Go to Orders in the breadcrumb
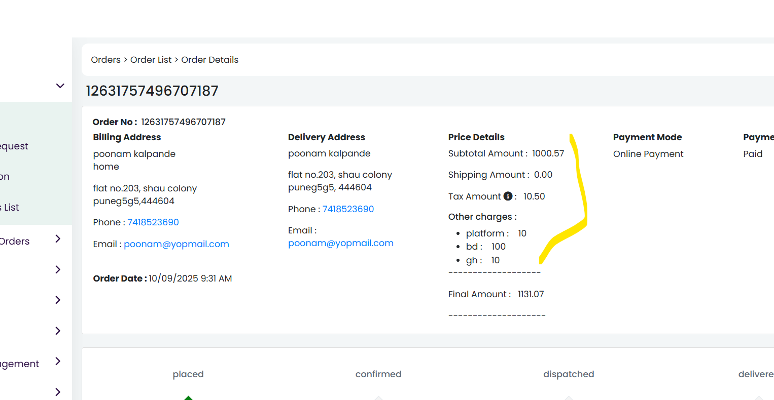This screenshot has width=774, height=400. point(105,60)
